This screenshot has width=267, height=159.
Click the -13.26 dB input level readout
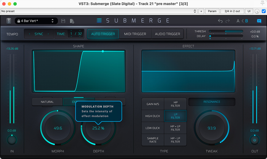[x=12, y=49]
